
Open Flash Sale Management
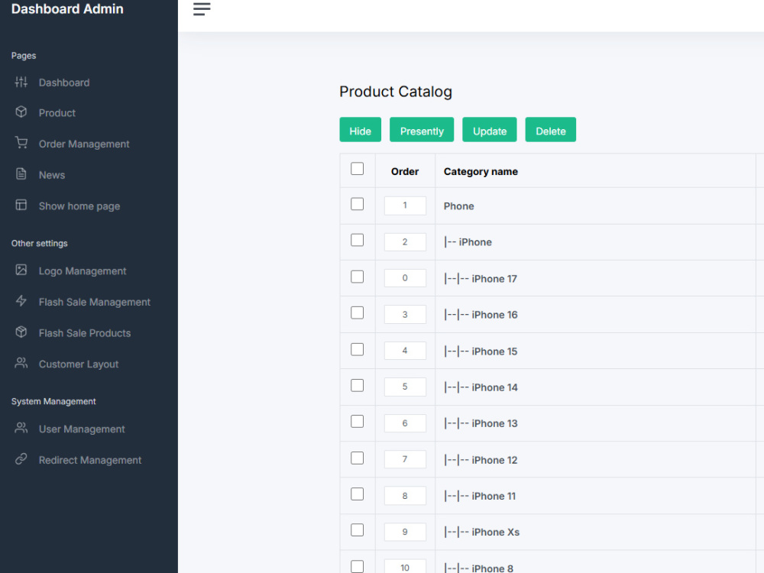coord(95,303)
